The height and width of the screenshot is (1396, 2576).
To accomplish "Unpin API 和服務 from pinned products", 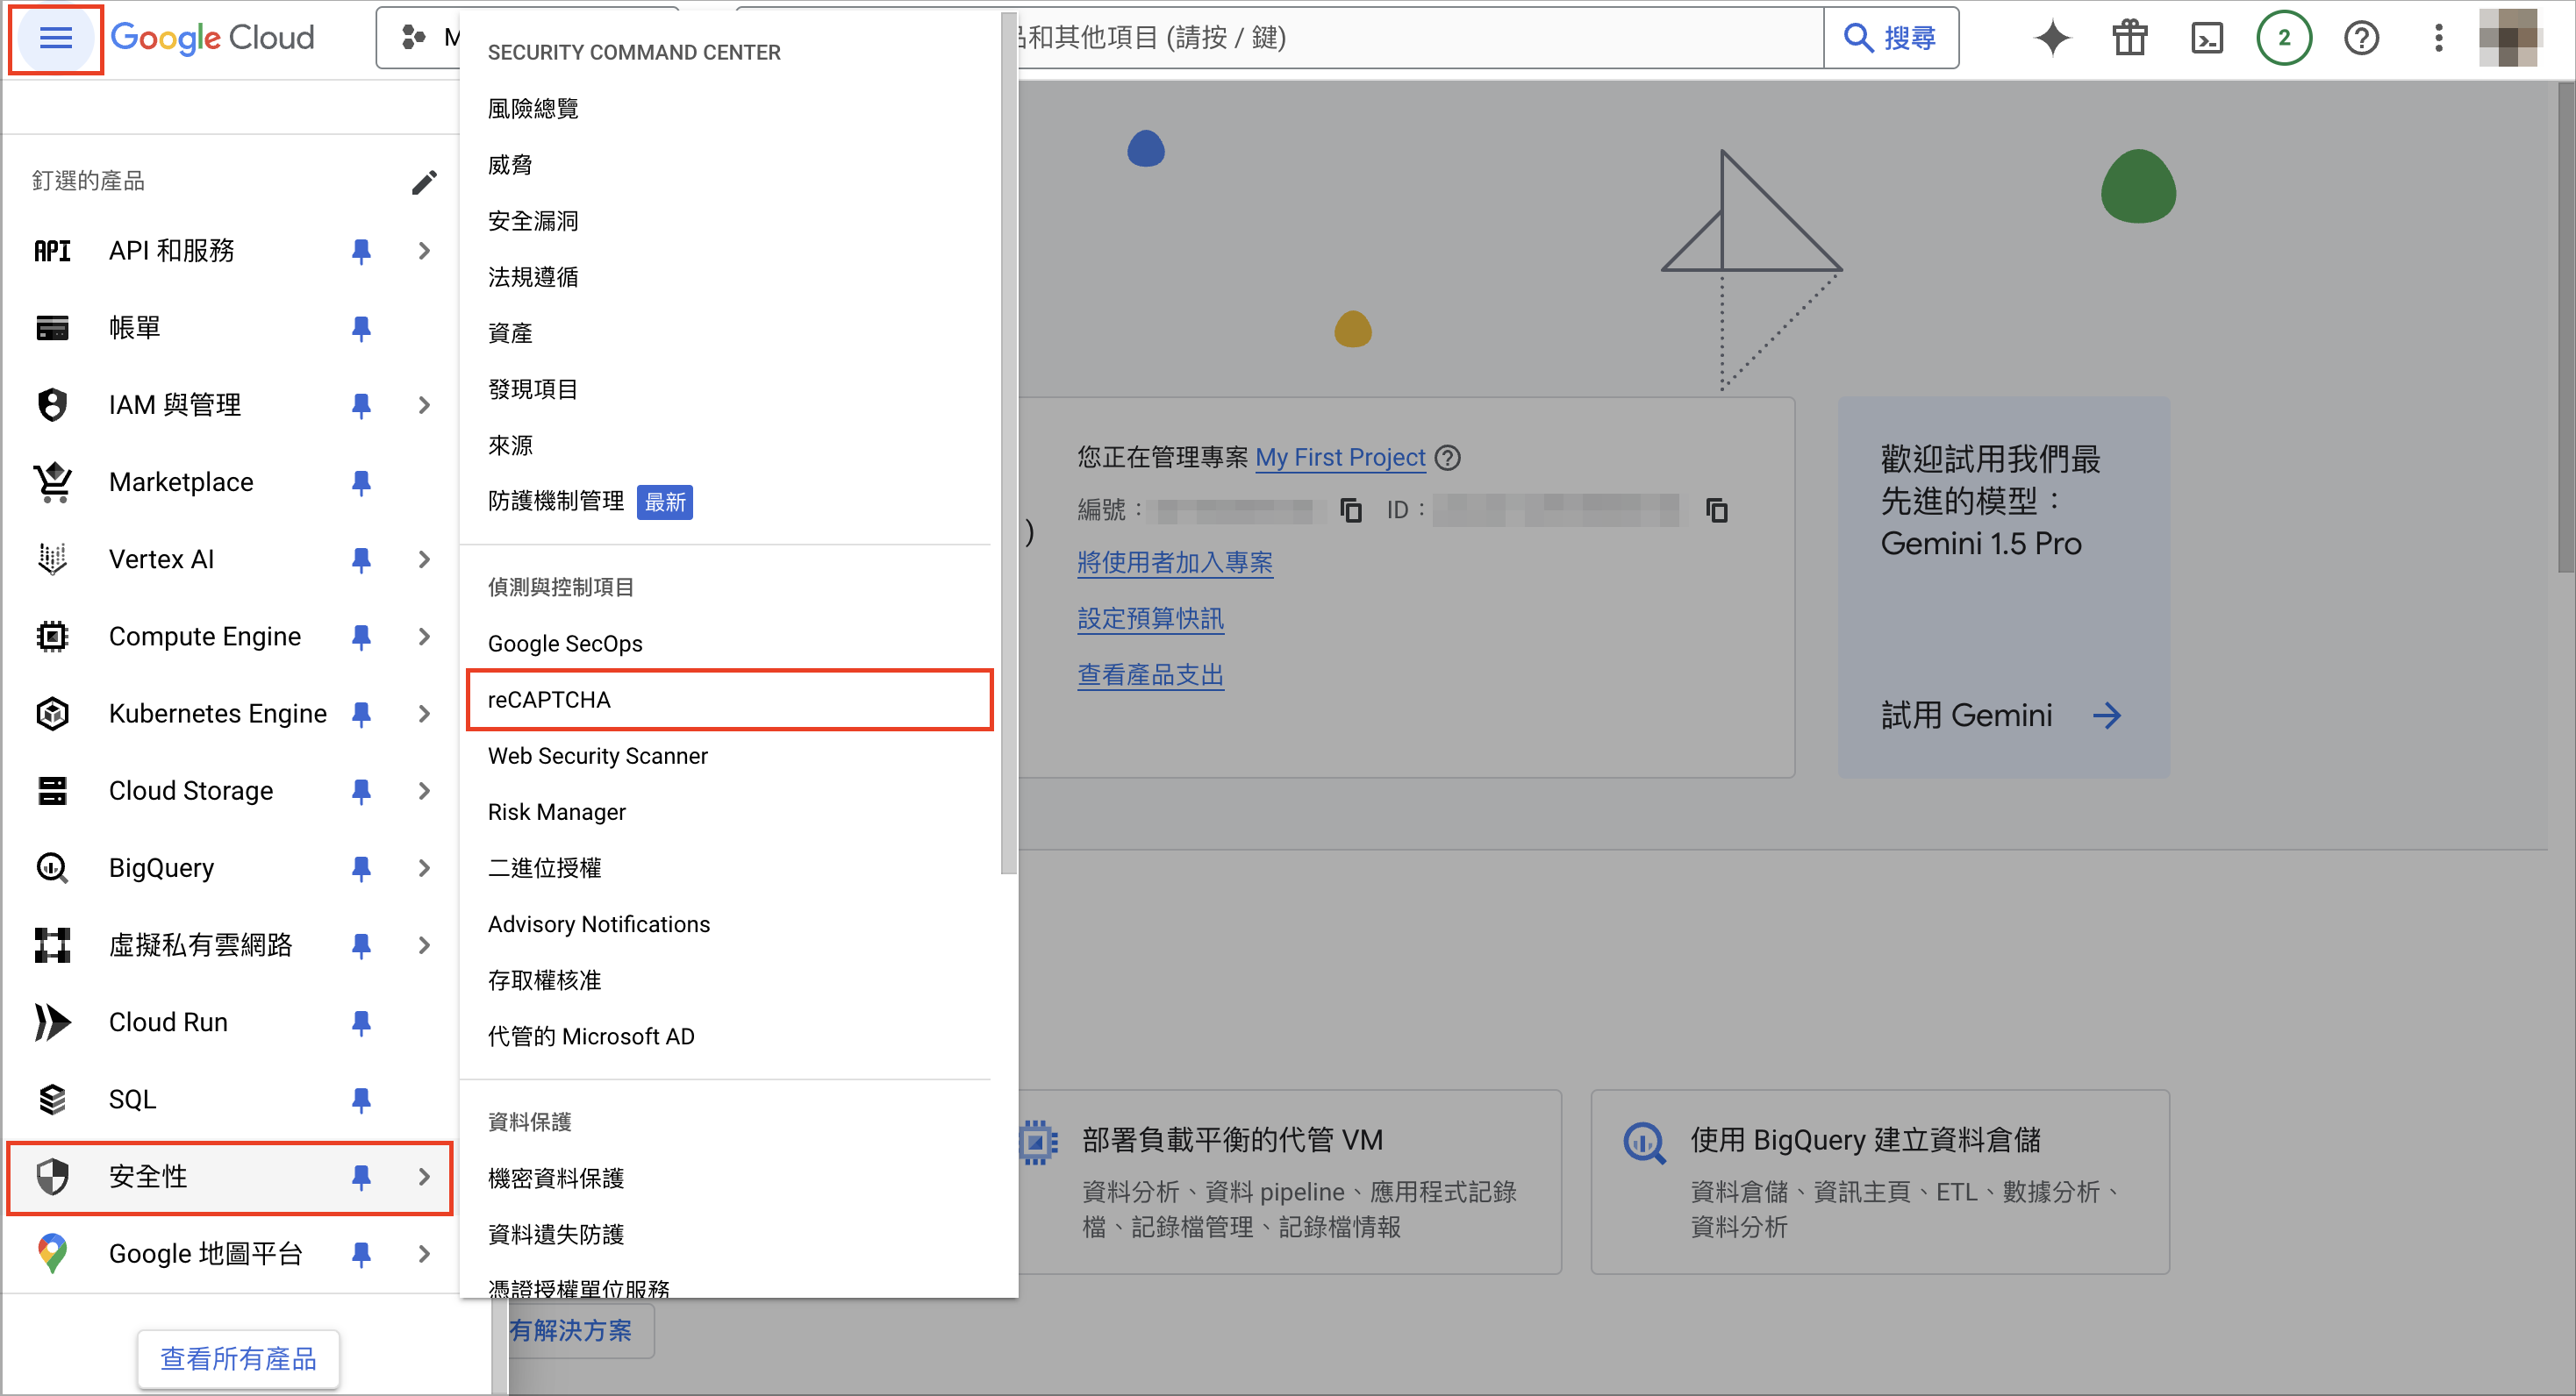I will pos(361,251).
